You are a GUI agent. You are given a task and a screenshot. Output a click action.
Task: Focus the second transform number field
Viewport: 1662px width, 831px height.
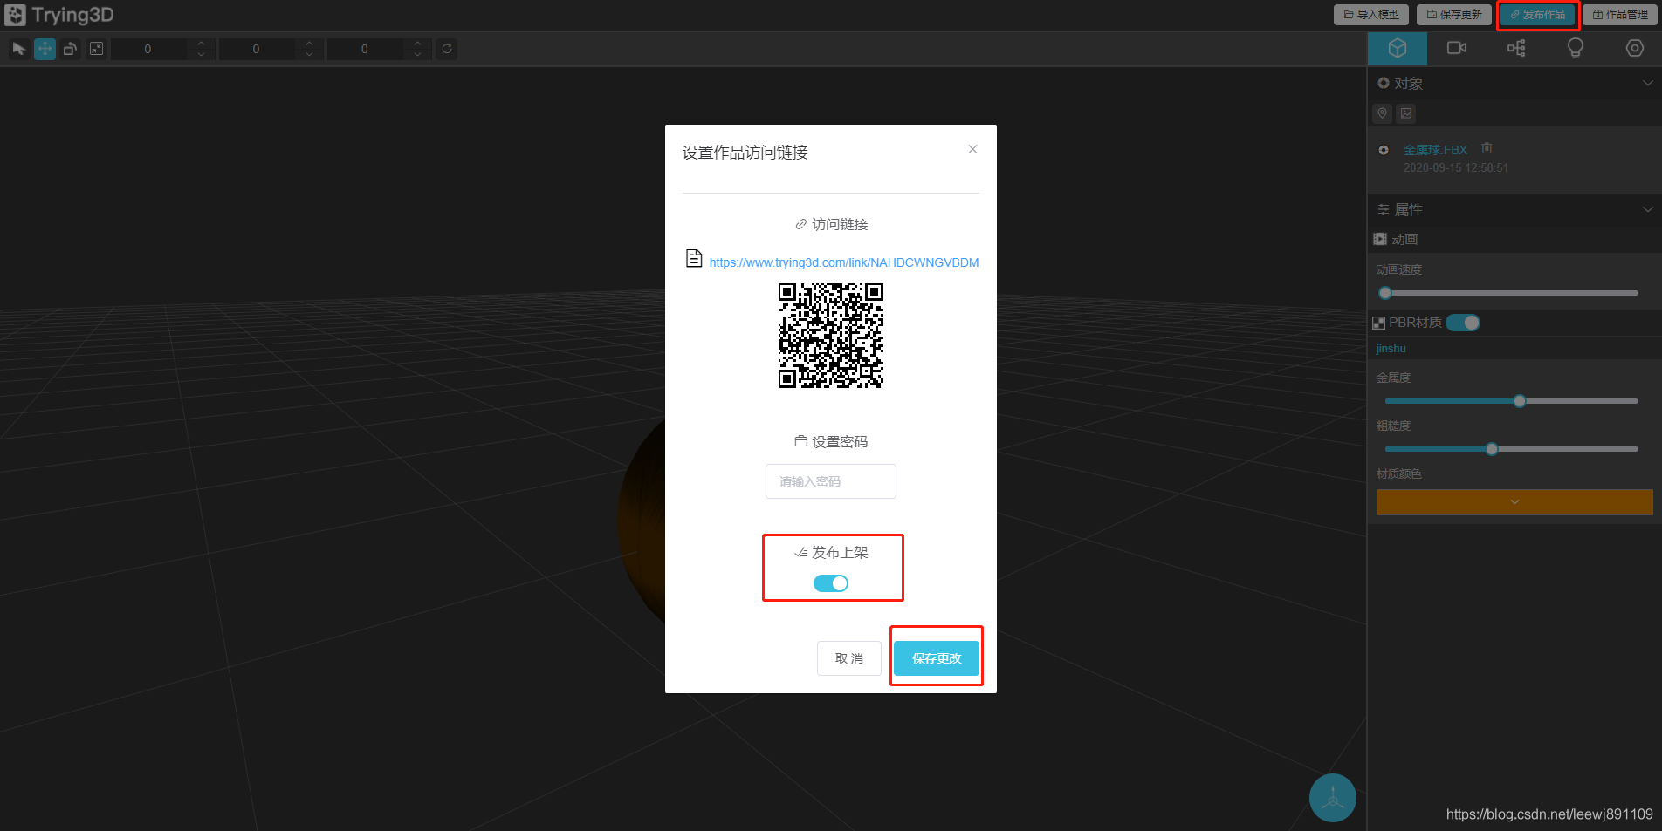point(257,49)
